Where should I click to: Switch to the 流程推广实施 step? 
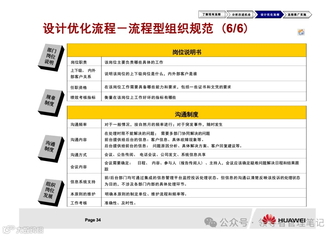pyautogui.click(x=297, y=14)
